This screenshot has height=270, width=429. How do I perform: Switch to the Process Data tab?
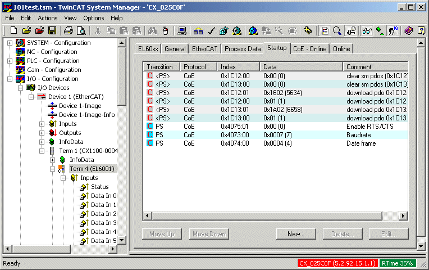click(243, 49)
